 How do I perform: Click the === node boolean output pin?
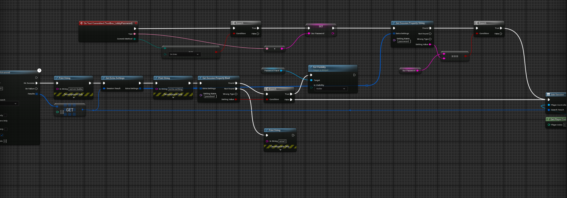click(465, 56)
